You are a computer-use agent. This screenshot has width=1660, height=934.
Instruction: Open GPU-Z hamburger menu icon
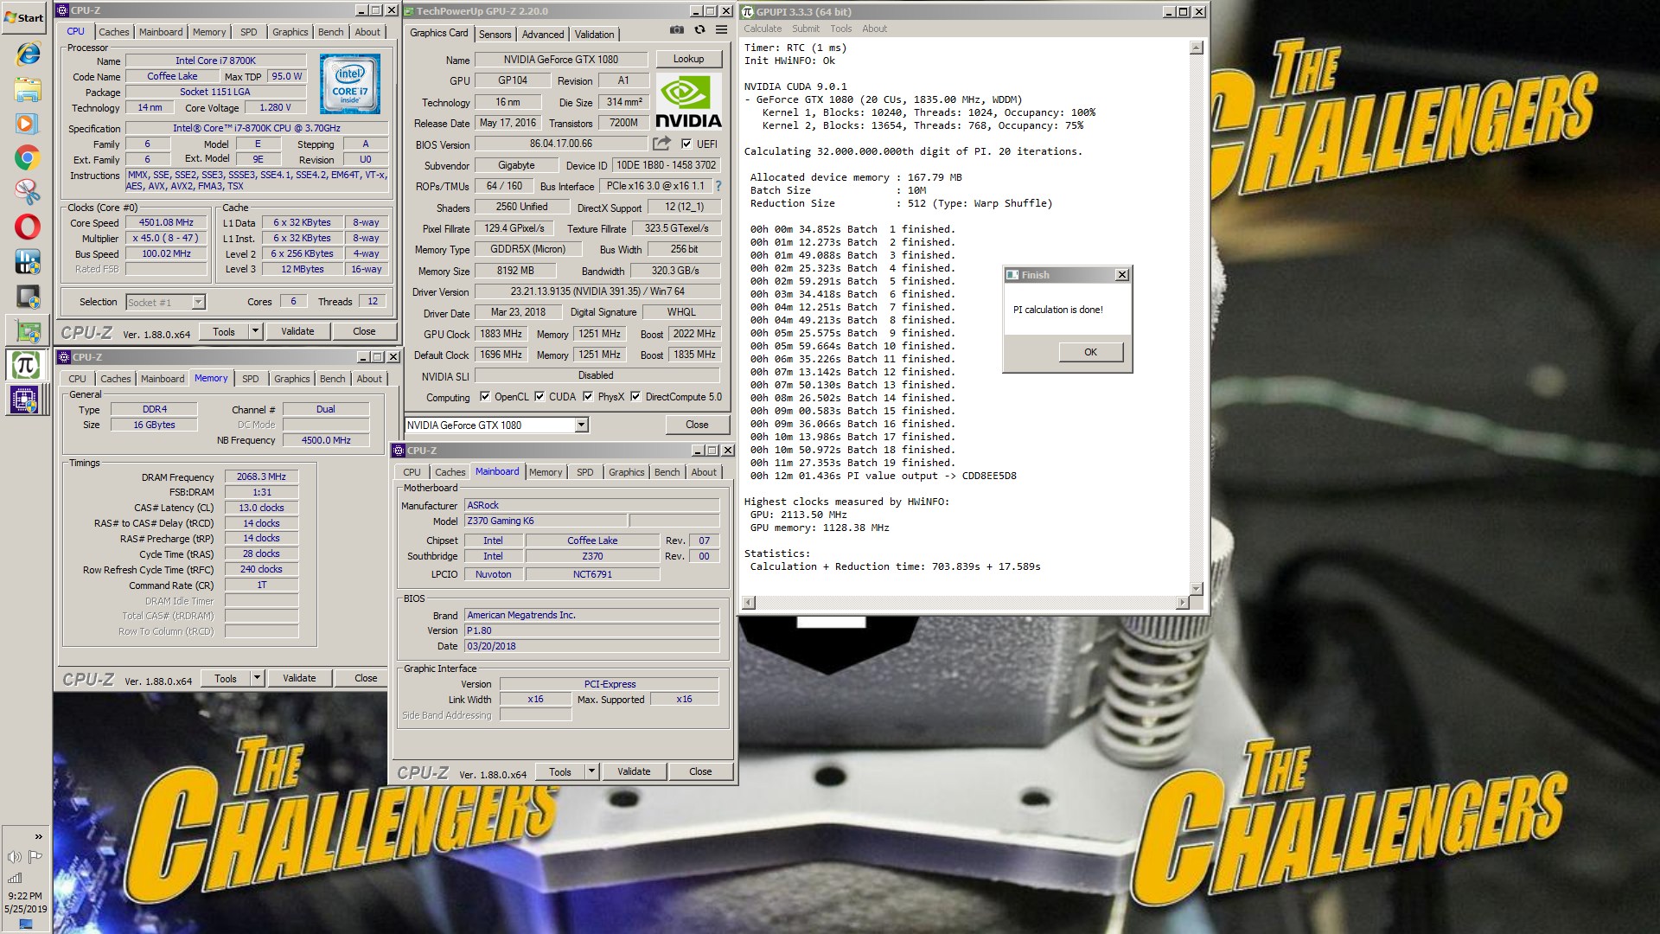click(721, 30)
